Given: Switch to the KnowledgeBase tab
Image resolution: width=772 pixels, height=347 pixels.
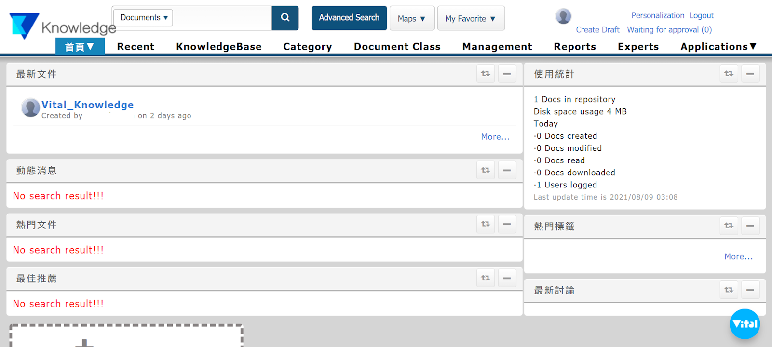Looking at the screenshot, I should (x=218, y=47).
